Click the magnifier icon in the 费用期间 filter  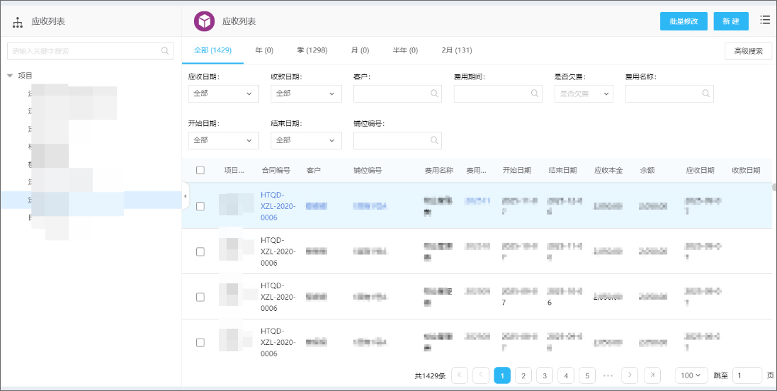point(535,93)
